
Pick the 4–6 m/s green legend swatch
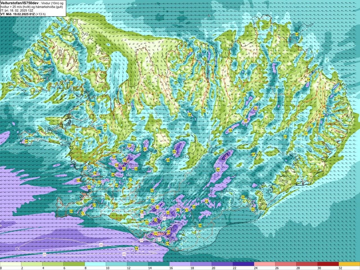click(53, 264)
